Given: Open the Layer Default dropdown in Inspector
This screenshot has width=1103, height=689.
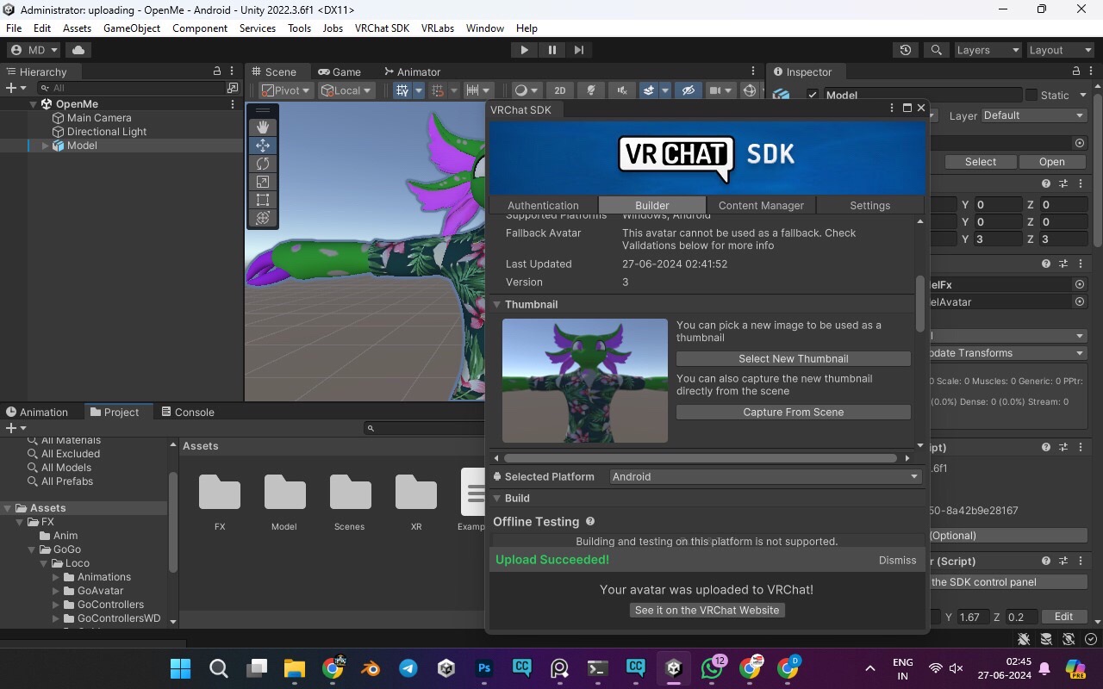Looking at the screenshot, I should 1033,115.
